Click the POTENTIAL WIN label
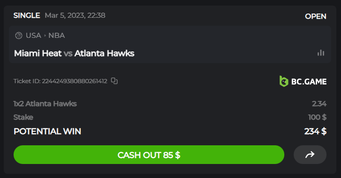This screenshot has height=178, width=341. pyautogui.click(x=47, y=131)
